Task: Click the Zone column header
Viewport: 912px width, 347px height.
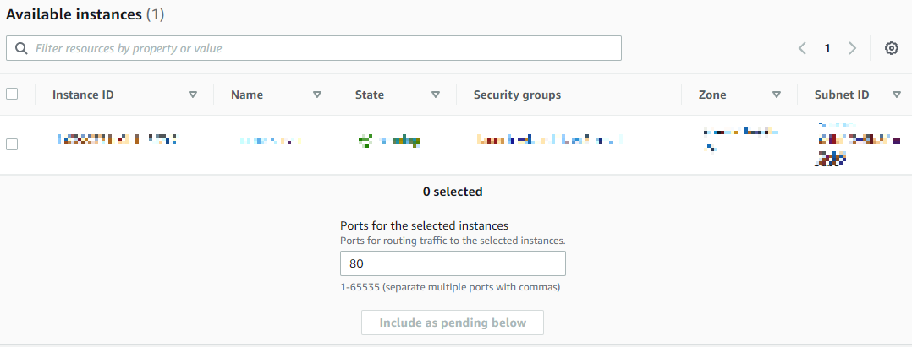Action: (x=712, y=95)
